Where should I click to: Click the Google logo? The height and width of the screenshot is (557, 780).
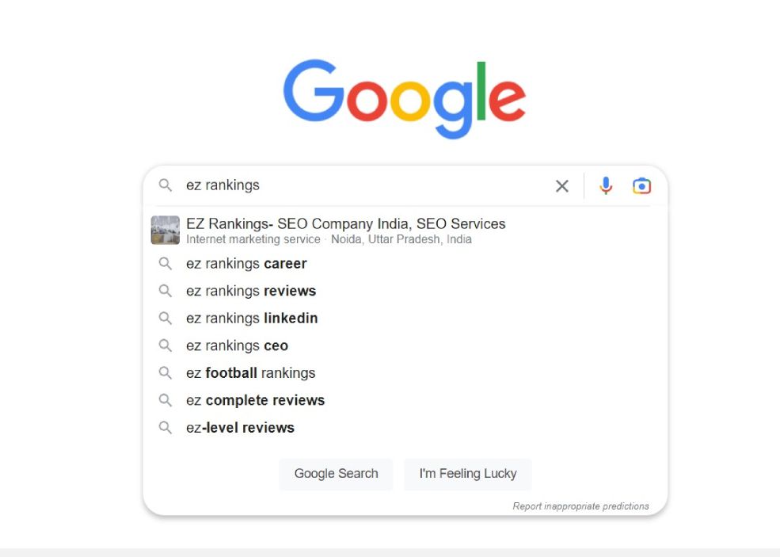pyautogui.click(x=404, y=97)
